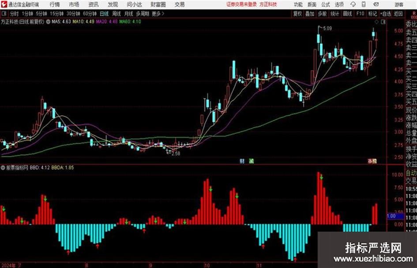Switch to the 60分钟 period
Image resolution: width=417 pixels, height=268 pixels.
90,14
